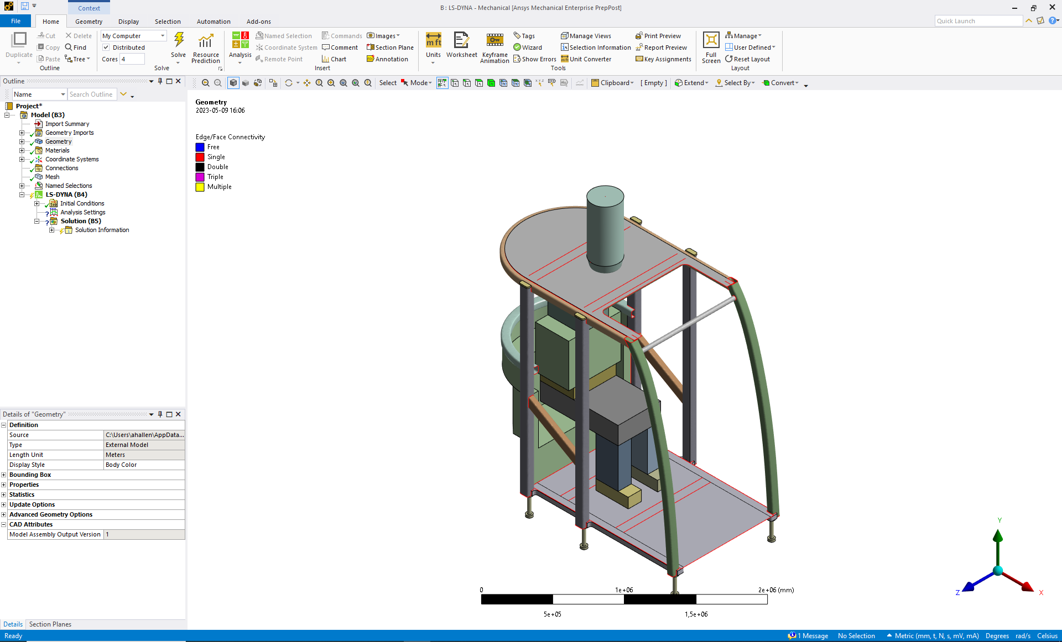
Task: Toggle the Distributed checkbox
Action: click(106, 48)
